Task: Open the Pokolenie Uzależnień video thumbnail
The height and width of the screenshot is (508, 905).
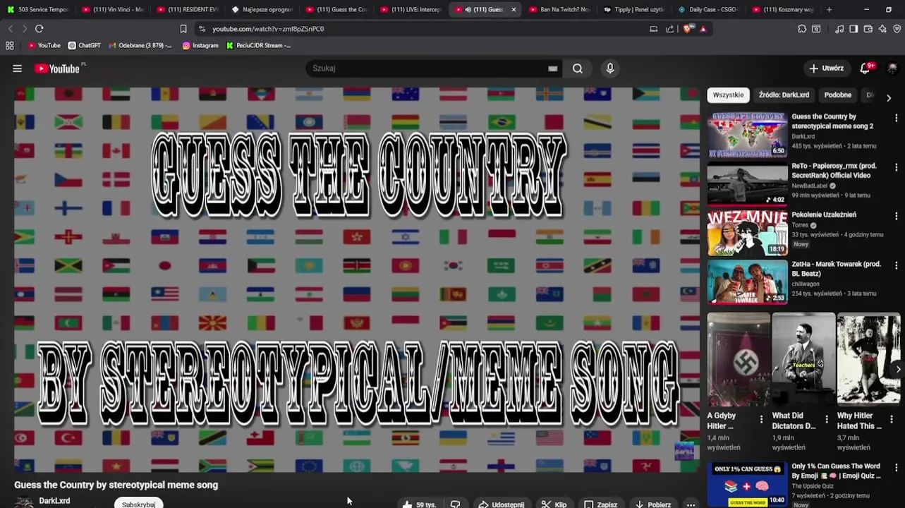Action: point(748,233)
